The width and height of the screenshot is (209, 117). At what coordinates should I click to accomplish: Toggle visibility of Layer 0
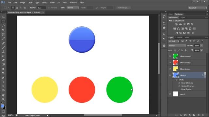point(170,94)
